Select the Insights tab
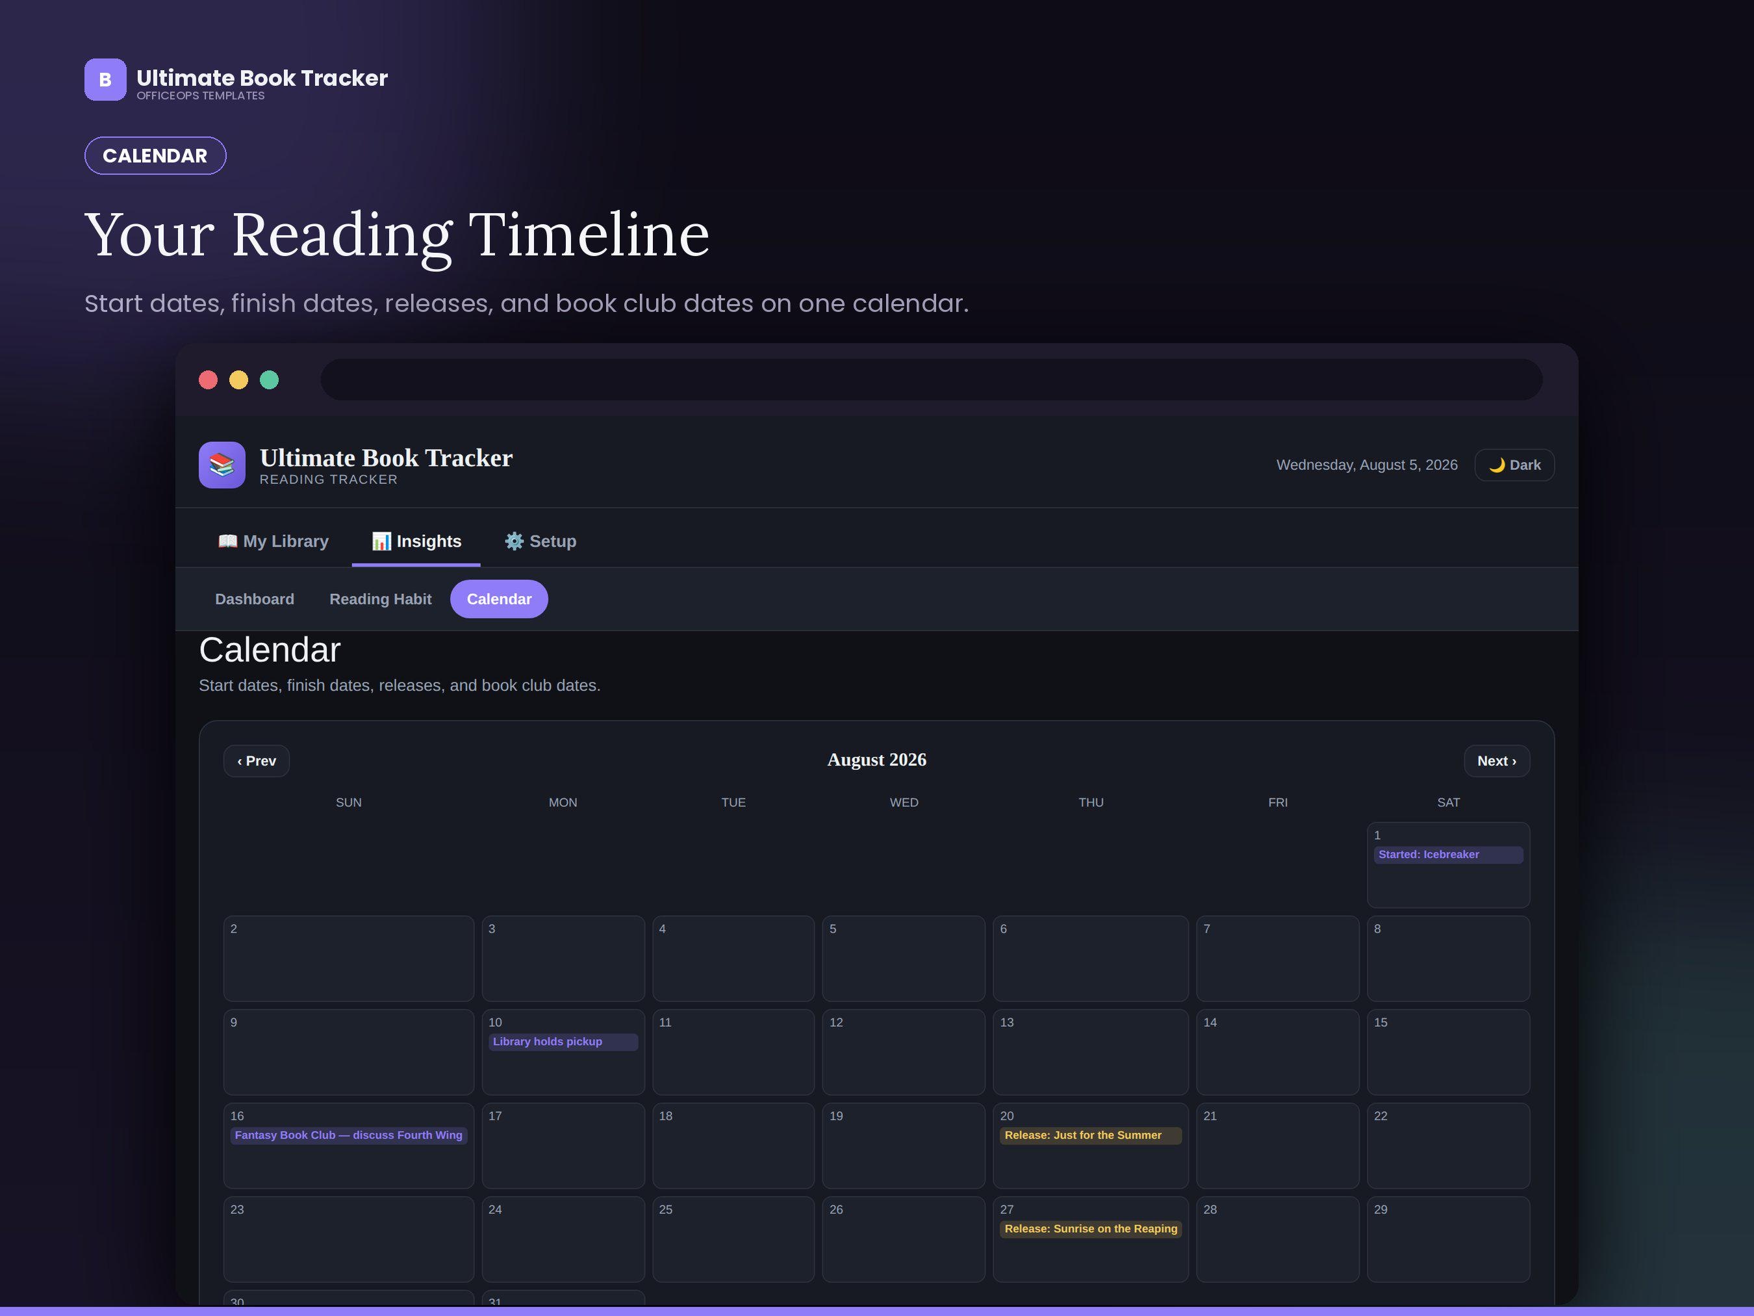This screenshot has height=1316, width=1754. click(x=416, y=541)
